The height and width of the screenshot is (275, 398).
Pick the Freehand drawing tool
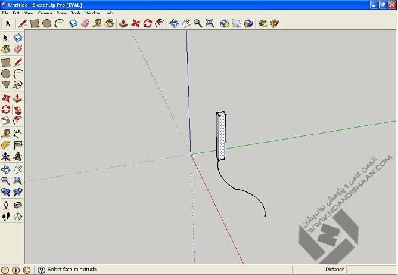click(17, 85)
